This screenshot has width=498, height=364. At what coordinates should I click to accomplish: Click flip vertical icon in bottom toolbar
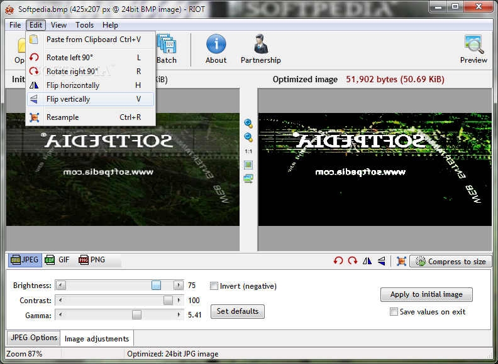coord(382,261)
